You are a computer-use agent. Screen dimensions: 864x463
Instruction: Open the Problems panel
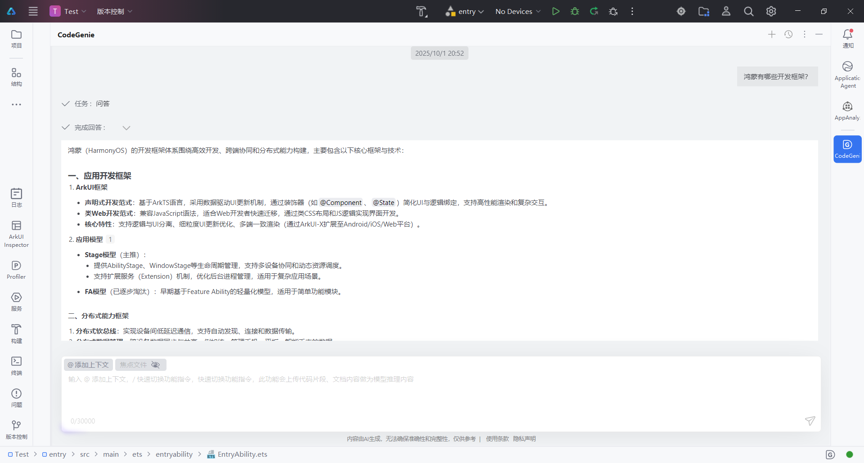[x=17, y=398]
